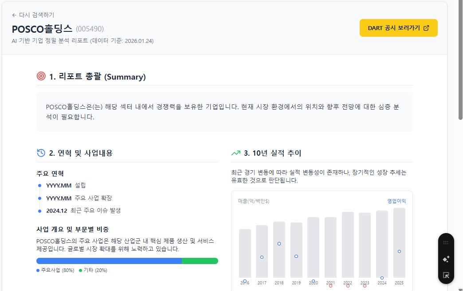Click the red target icon beside 리포트 총괄
Viewport: 463px width, 291px height.
coord(41,76)
